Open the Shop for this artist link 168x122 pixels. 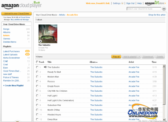click(157, 15)
